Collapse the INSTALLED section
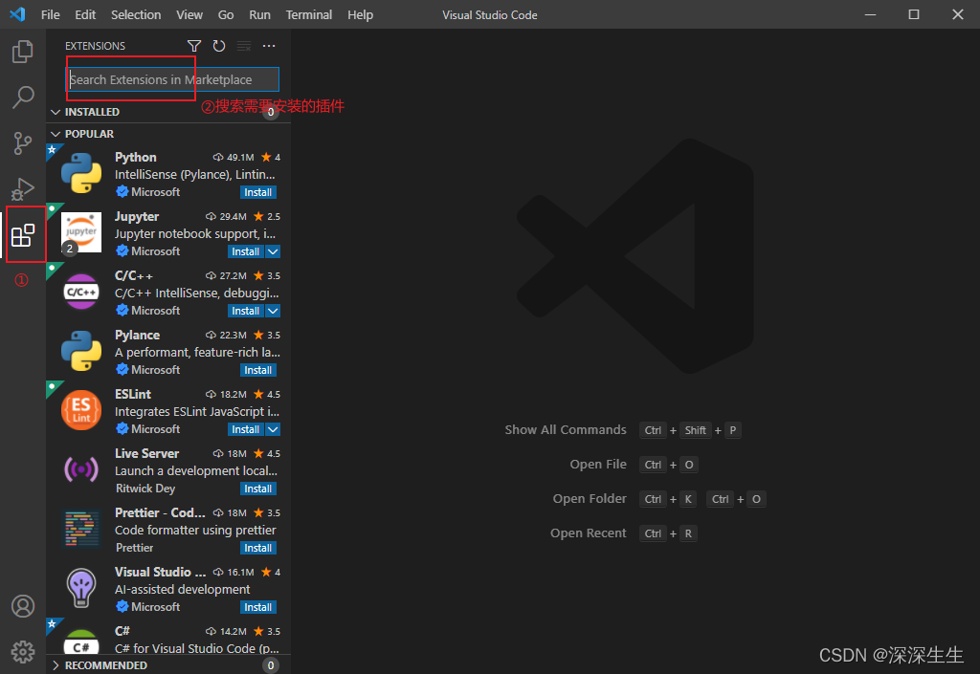The image size is (980, 674). tap(56, 112)
